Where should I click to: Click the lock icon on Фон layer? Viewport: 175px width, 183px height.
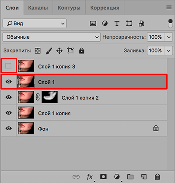tap(156, 128)
